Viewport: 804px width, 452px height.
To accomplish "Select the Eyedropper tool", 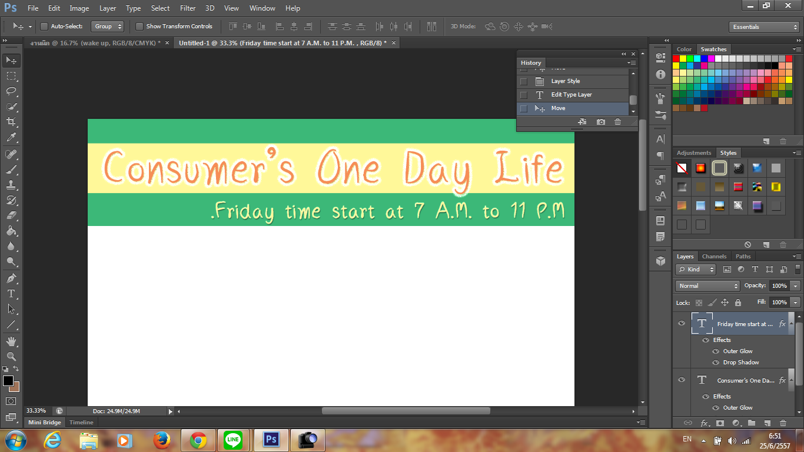I will tap(11, 138).
